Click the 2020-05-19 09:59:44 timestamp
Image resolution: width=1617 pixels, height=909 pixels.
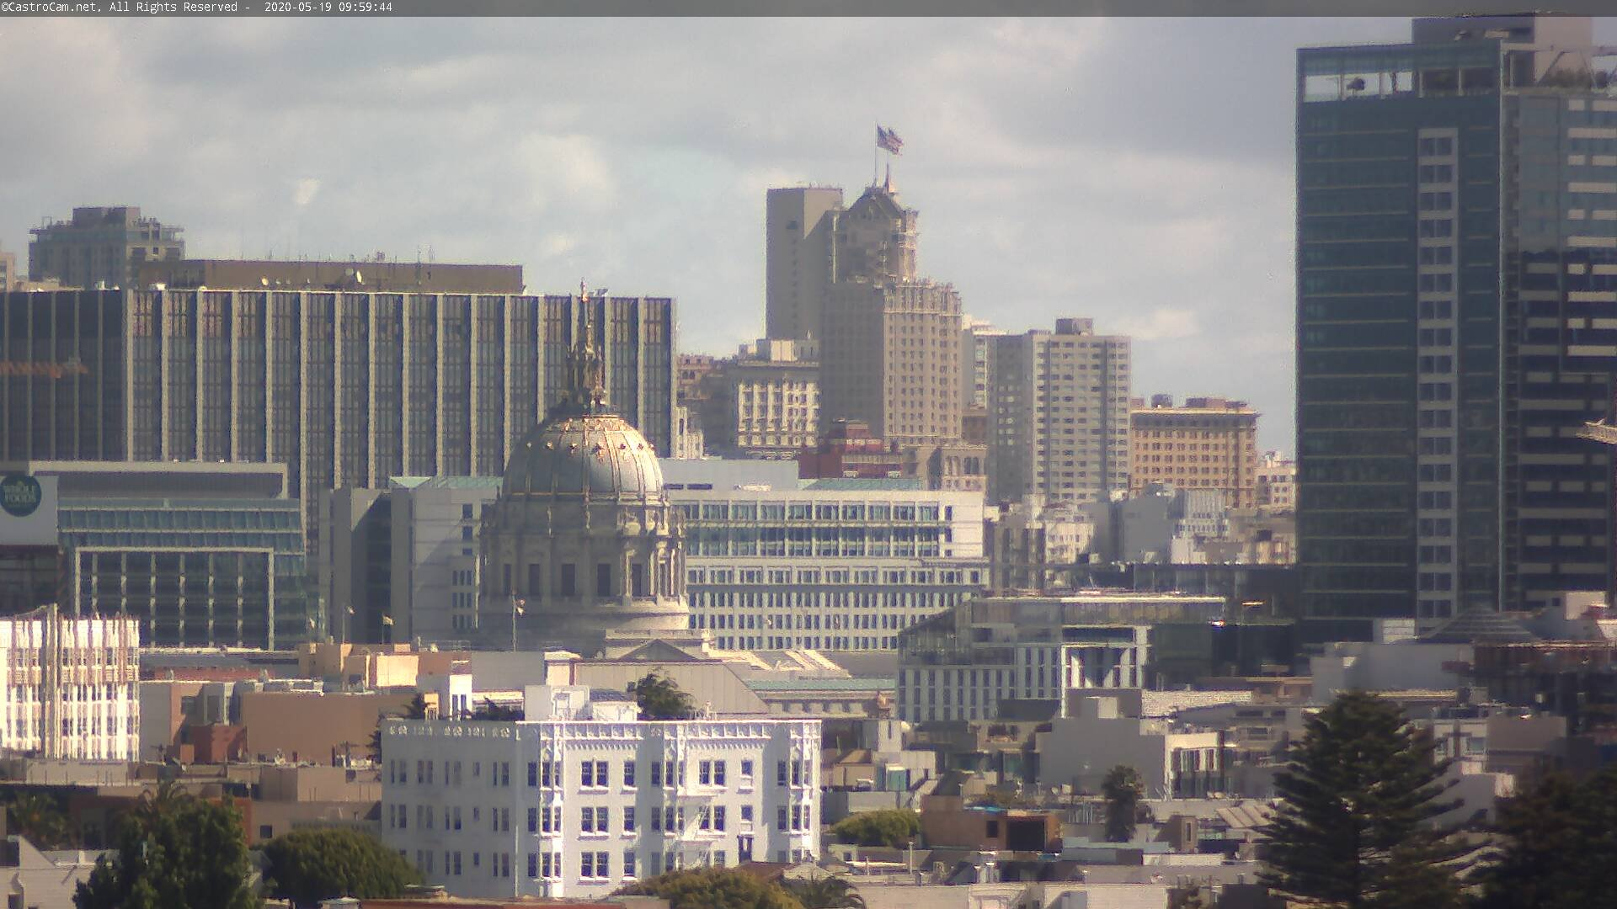(x=328, y=7)
